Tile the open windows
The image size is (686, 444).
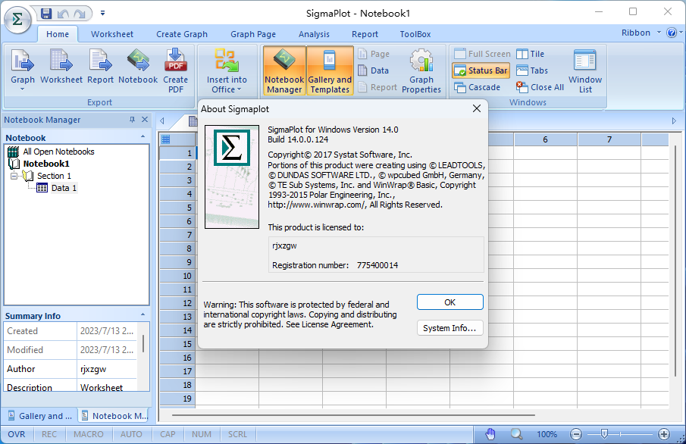(x=531, y=54)
